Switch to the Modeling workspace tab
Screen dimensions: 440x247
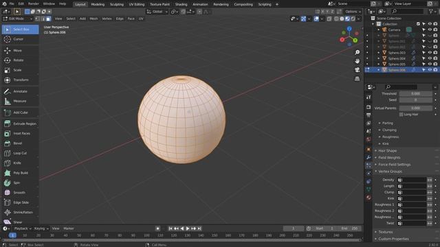[98, 4]
